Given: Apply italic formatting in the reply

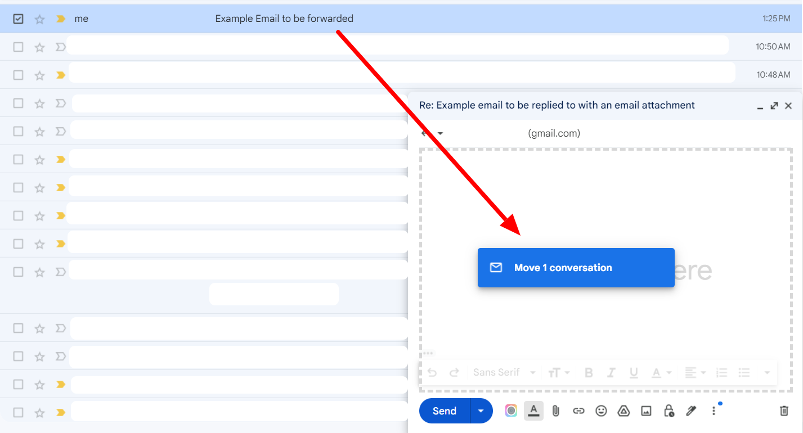Looking at the screenshot, I should 611,372.
